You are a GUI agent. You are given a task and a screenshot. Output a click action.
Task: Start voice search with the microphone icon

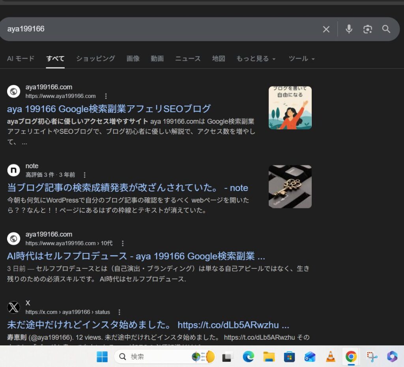pos(349,29)
